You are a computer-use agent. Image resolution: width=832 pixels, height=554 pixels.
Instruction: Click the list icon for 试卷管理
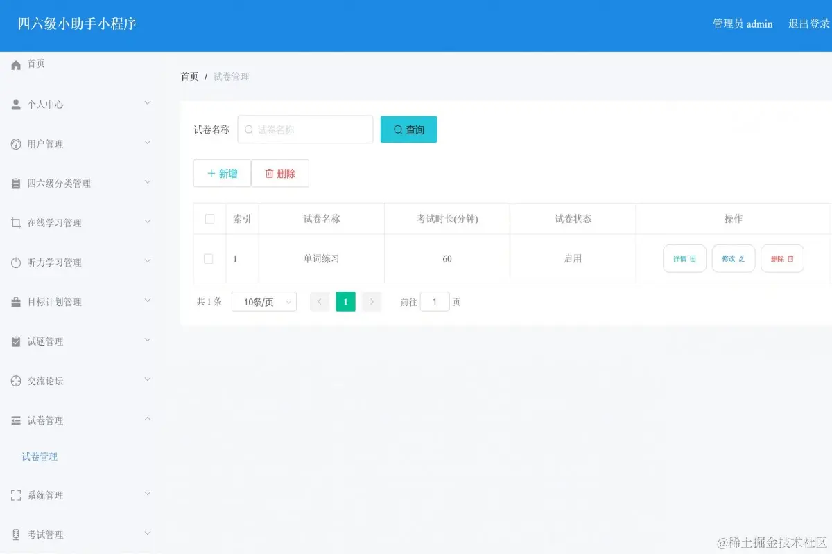tap(16, 420)
